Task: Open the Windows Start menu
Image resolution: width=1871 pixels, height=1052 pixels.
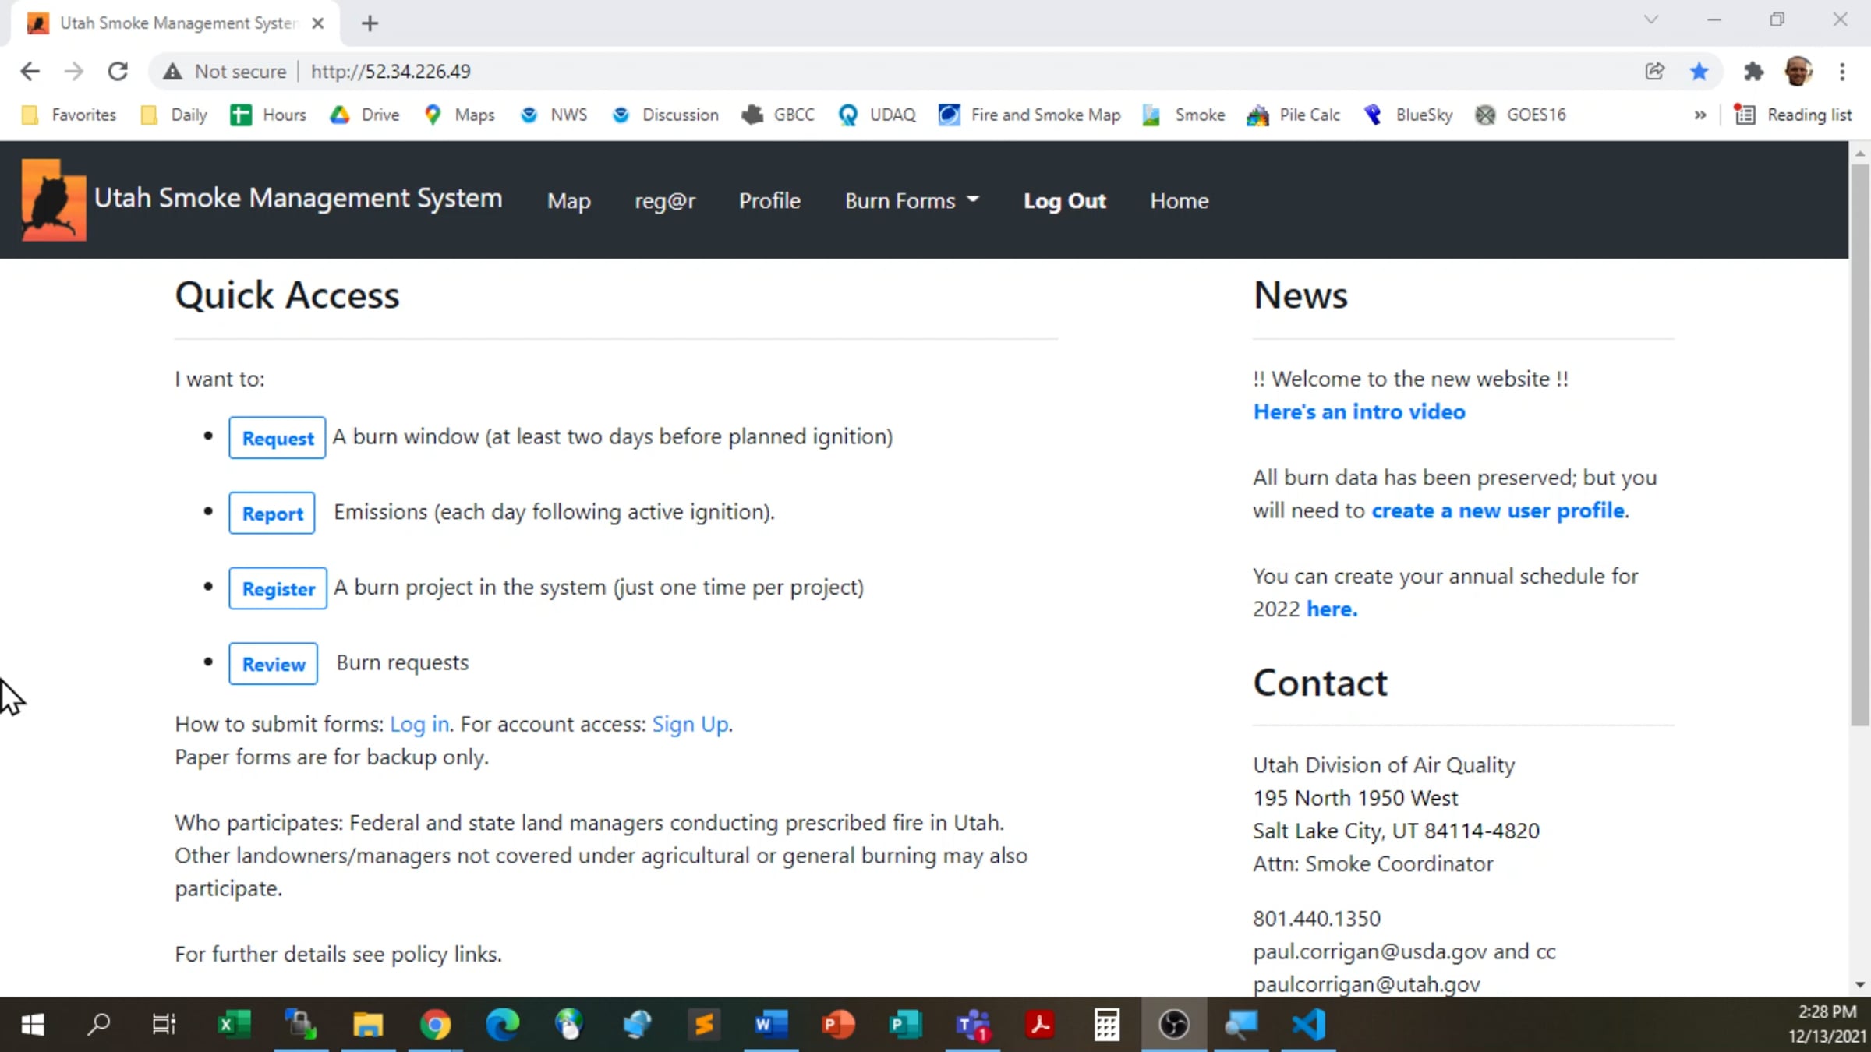Action: pyautogui.click(x=32, y=1025)
